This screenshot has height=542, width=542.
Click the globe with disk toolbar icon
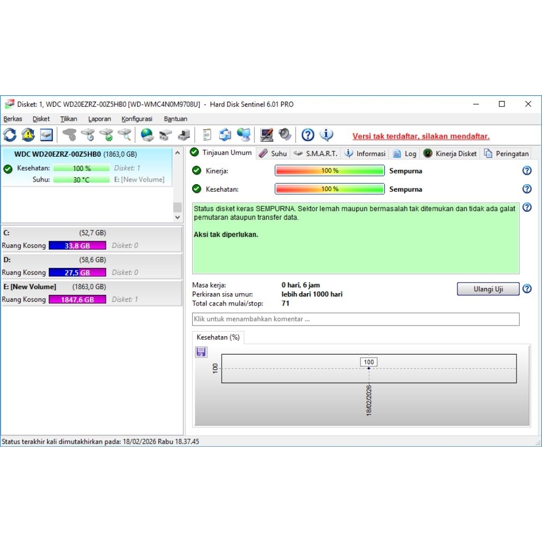147,135
